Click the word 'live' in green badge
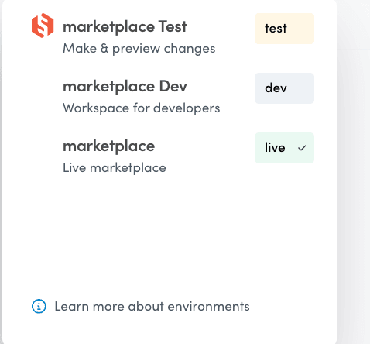The width and height of the screenshot is (370, 344). [275, 147]
